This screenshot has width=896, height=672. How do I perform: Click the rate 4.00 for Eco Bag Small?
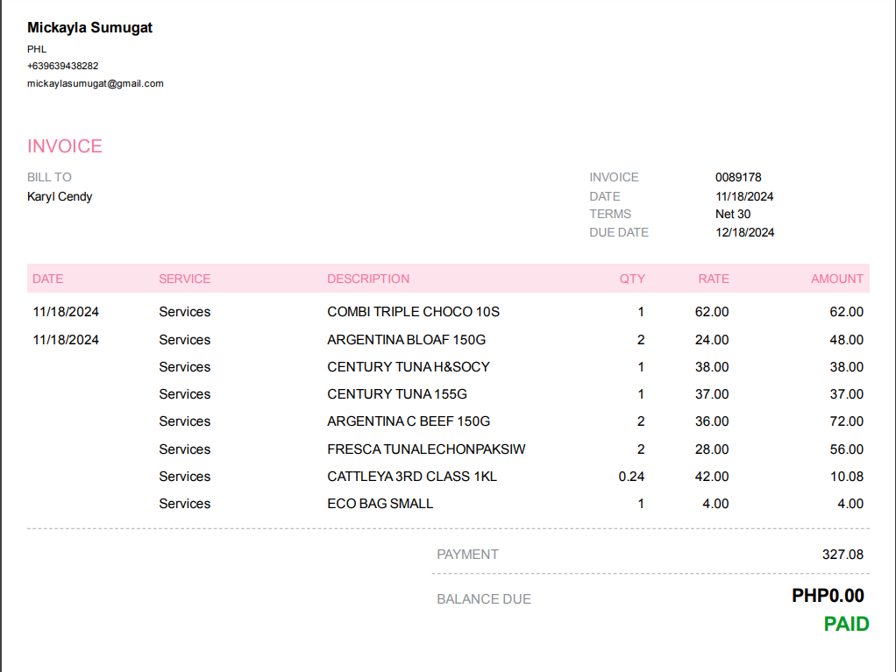pyautogui.click(x=715, y=504)
